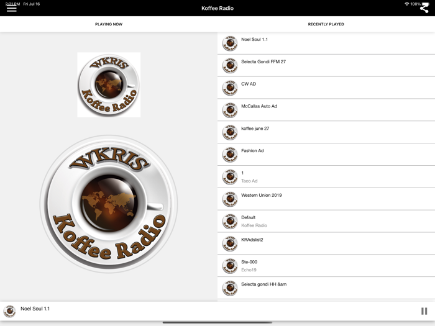Click the Ste-000 row thumbnail
This screenshot has height=326, width=435.
(x=230, y=266)
